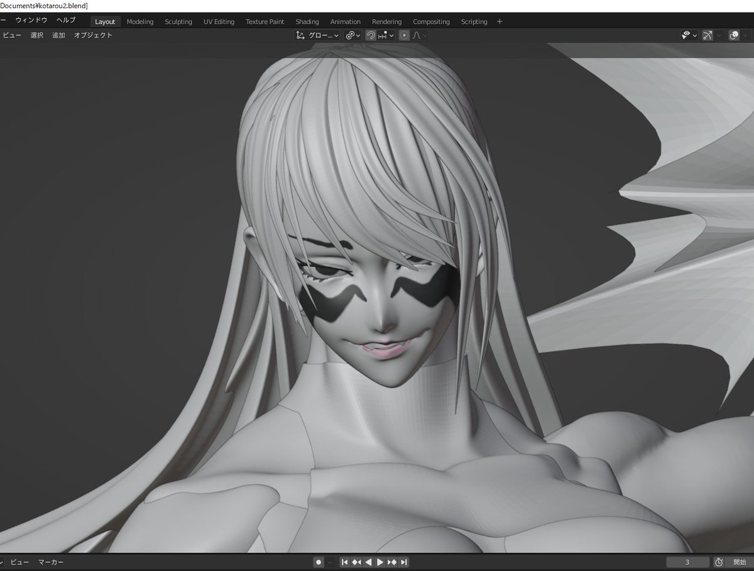Open the Texture Paint workspace tab
Viewport: 754px width, 571px height.
pyautogui.click(x=265, y=21)
